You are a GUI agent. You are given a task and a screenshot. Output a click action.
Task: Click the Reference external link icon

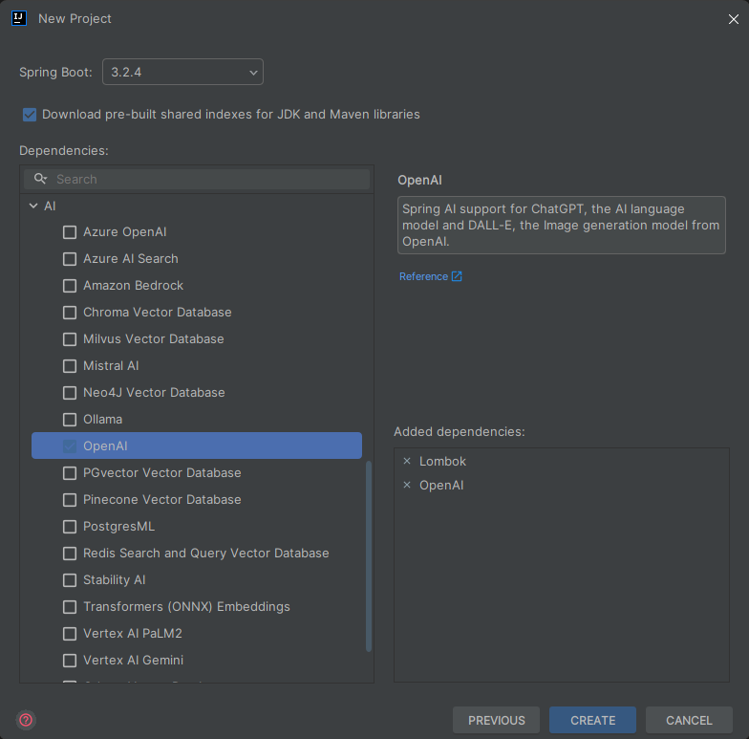tap(457, 276)
